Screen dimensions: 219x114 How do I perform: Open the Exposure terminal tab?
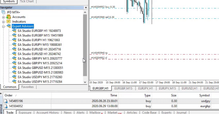click(x=25, y=112)
